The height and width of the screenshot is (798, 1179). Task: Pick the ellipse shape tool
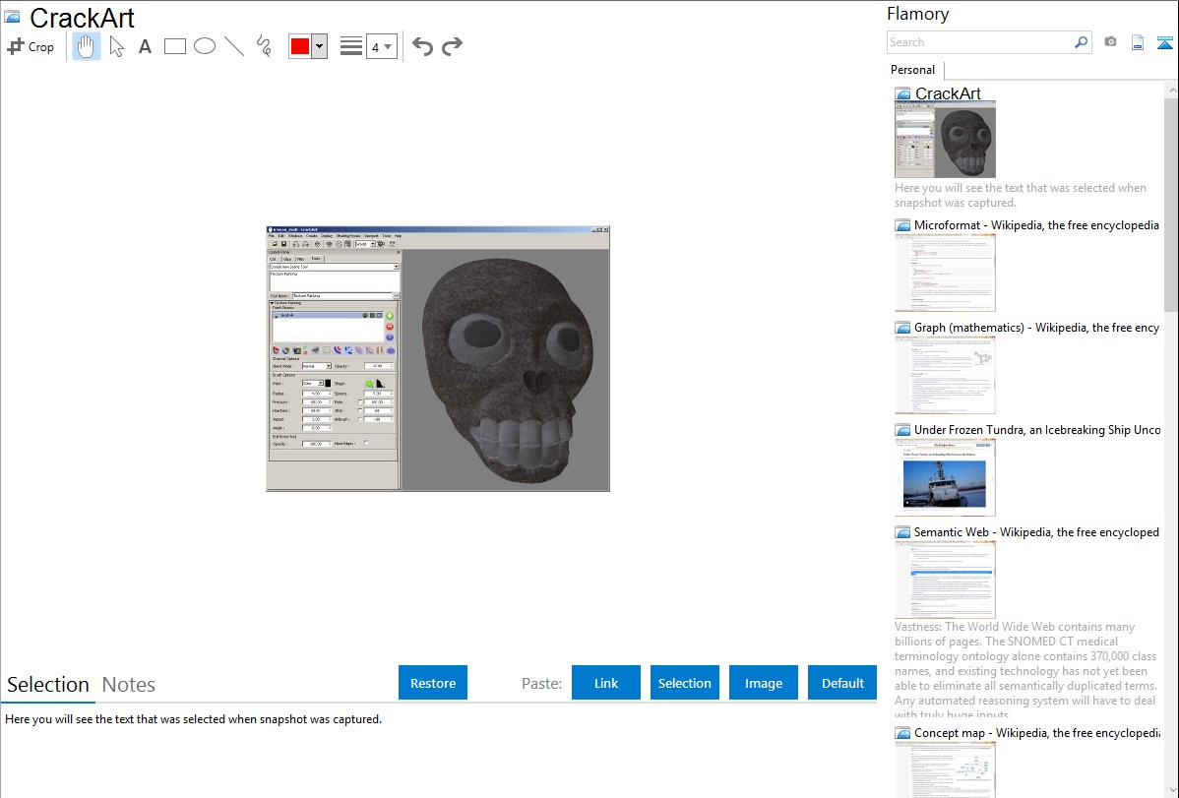pyautogui.click(x=205, y=46)
